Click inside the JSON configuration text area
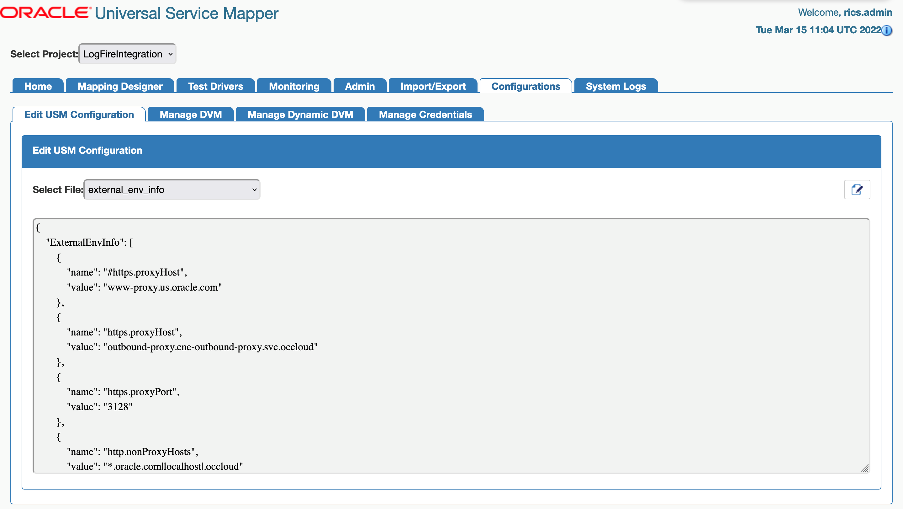903x509 pixels. [x=449, y=344]
